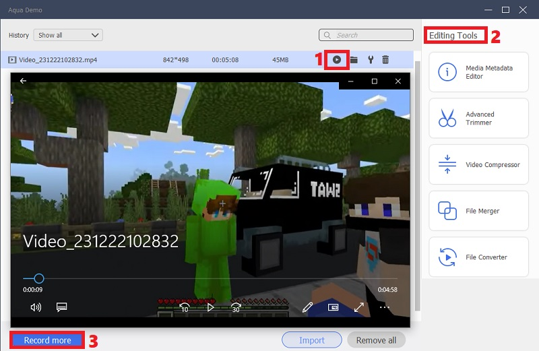Click the video seek slider handle
The height and width of the screenshot is (351, 539).
tap(39, 278)
